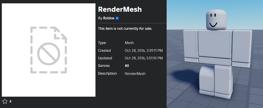
Task: Click the folded corner of the dashed file icon
Action: (61, 34)
